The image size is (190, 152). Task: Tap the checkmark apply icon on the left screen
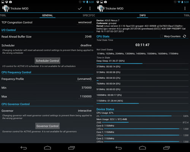(x=80, y=8)
